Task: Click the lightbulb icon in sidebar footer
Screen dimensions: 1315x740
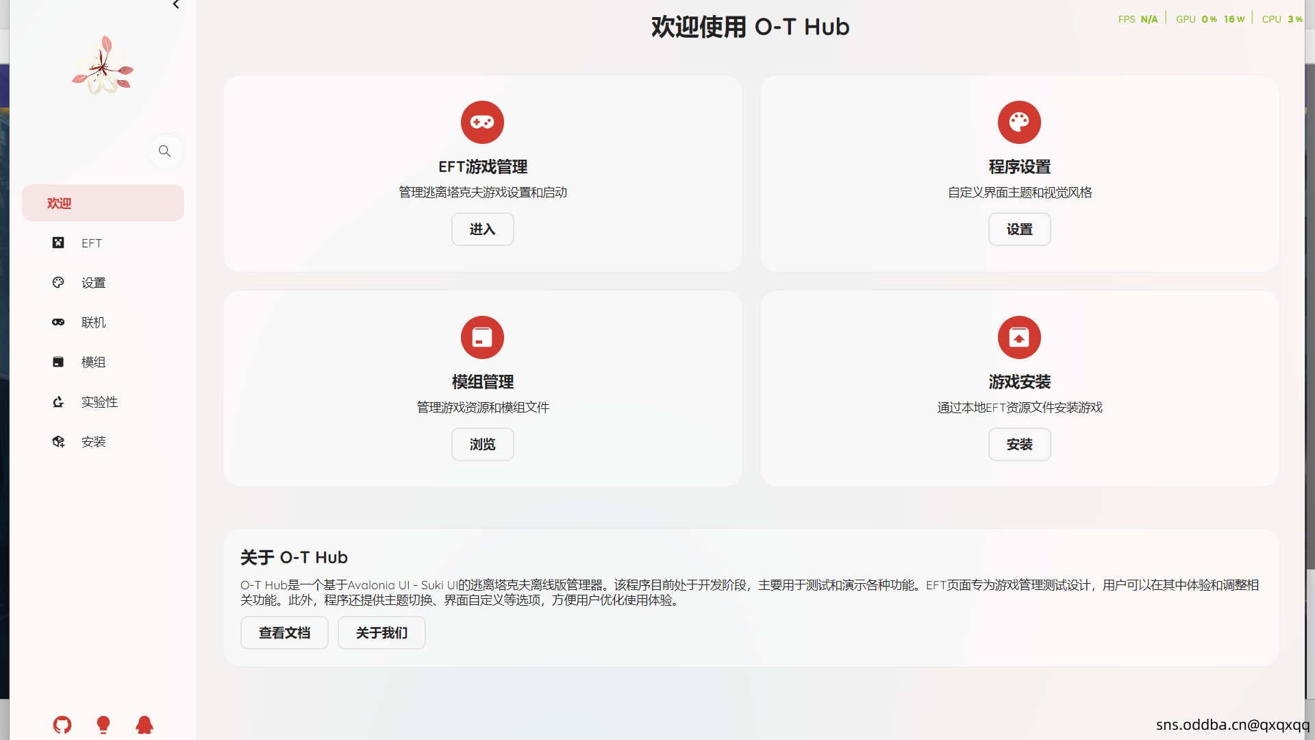Action: click(x=103, y=725)
